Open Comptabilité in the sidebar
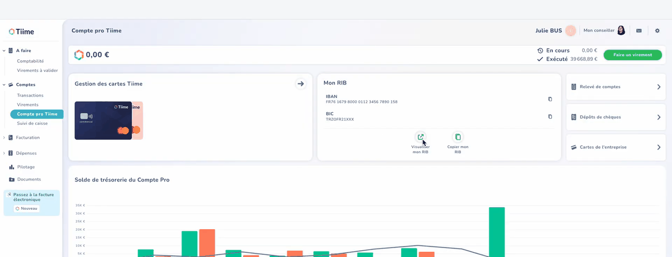The image size is (672, 257). (x=30, y=61)
